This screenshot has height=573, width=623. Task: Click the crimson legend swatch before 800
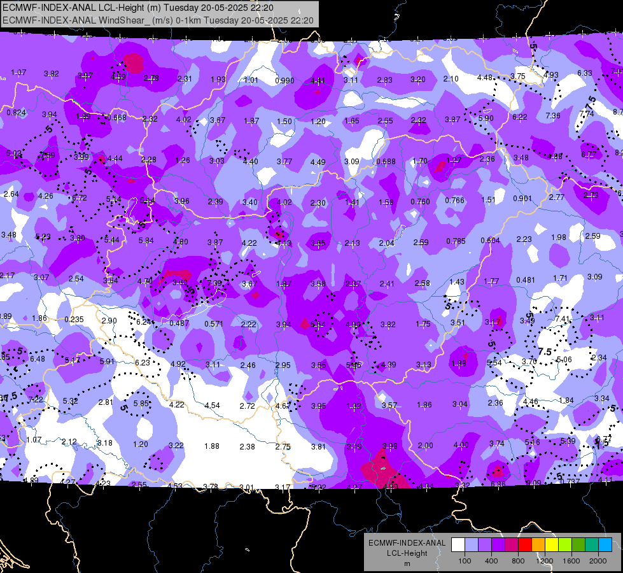click(512, 545)
